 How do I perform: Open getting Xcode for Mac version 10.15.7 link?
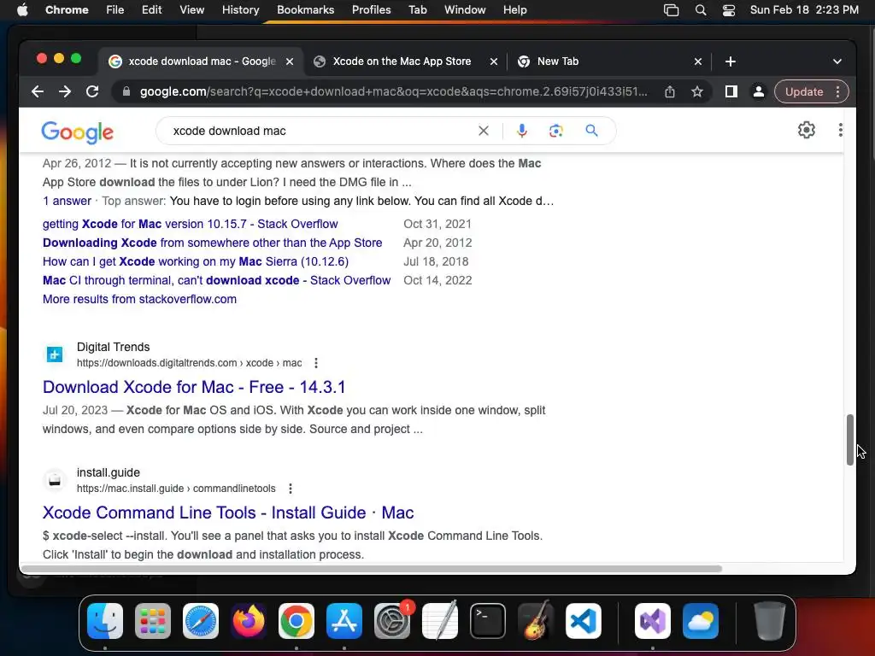tap(191, 224)
